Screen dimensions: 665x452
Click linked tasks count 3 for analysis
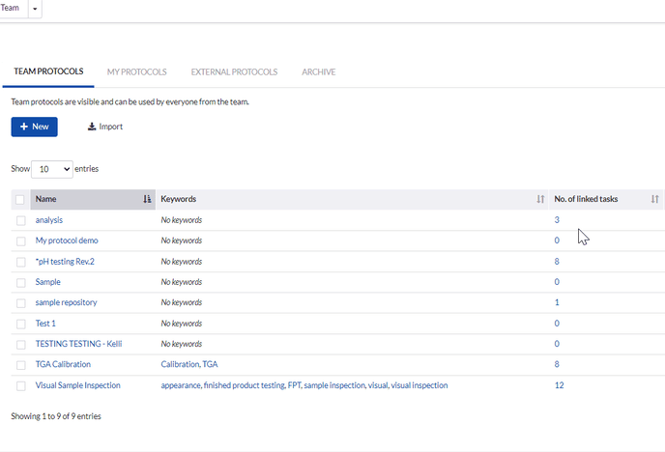(557, 220)
